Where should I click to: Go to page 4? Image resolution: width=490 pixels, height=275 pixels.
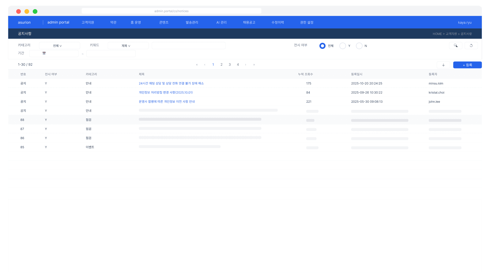[x=238, y=65]
